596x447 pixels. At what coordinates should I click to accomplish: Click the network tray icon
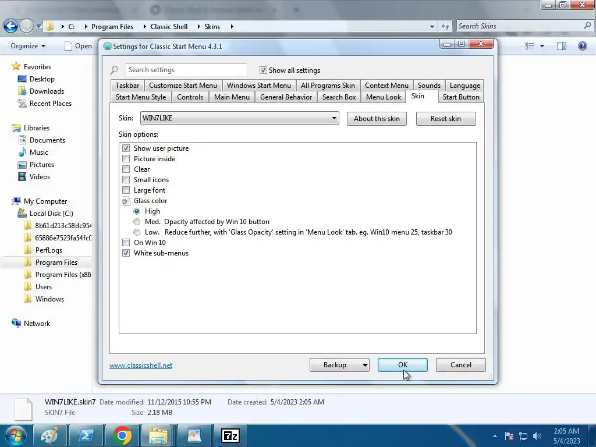coord(523,436)
